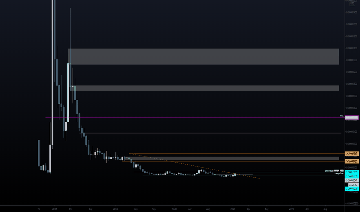The height and width of the screenshot is (212, 360).
Task: Click the 25 label on time axis
Action: click(x=39, y=209)
